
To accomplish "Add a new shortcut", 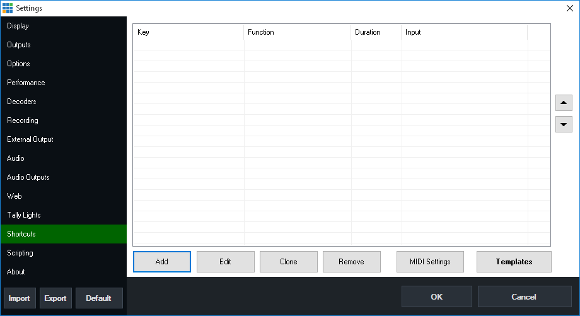I will (162, 262).
